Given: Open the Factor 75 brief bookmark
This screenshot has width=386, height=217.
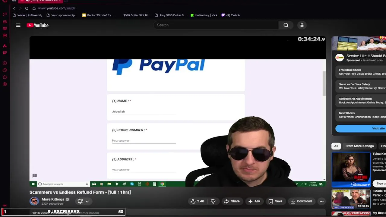Looking at the screenshot, I should [x=98, y=15].
